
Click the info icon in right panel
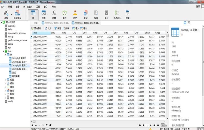click(x=185, y=23)
